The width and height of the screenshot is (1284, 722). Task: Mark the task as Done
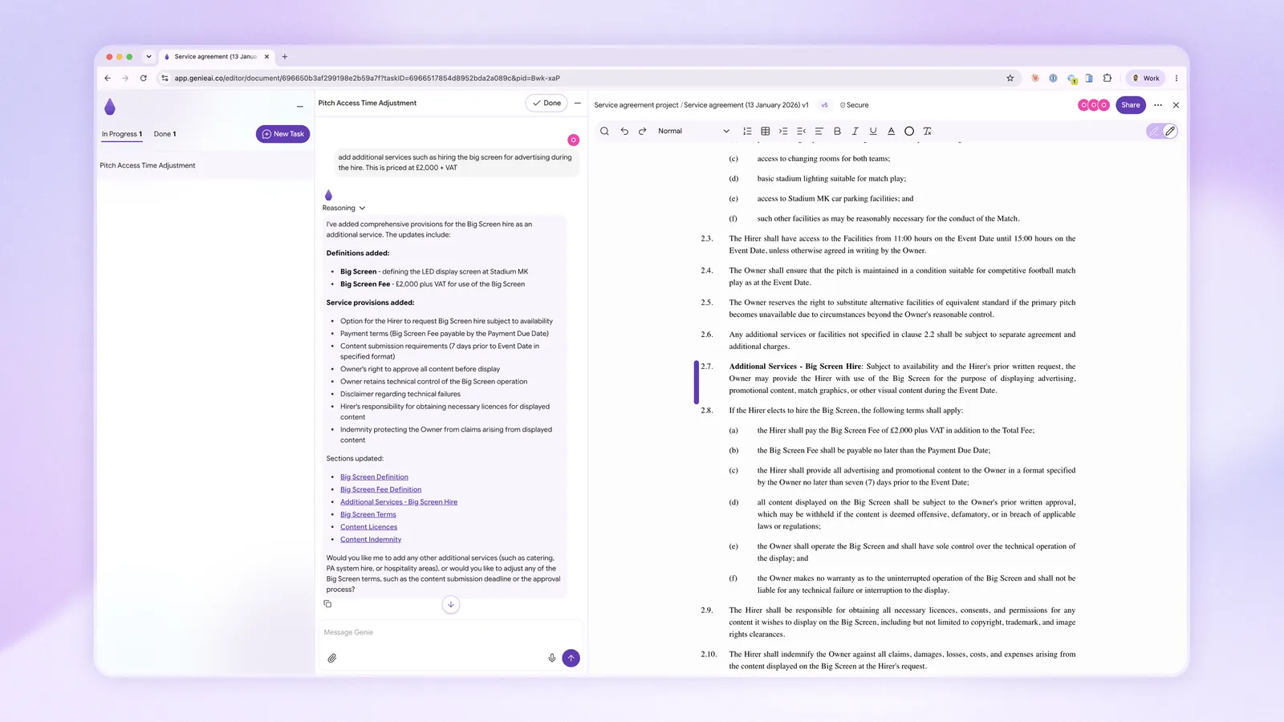(x=547, y=103)
